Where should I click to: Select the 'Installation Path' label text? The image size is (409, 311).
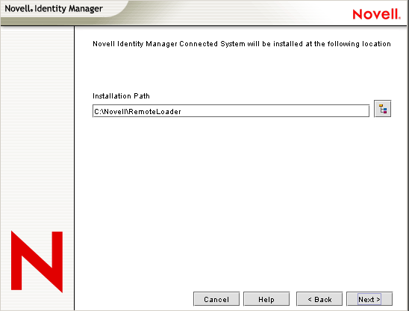[121, 96]
